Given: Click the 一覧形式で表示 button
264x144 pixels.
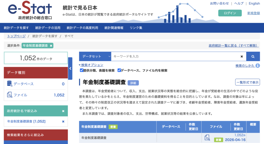Looking at the screenshot, I should coord(247,82).
